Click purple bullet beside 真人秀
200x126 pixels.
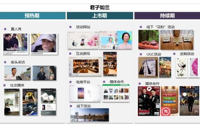pos(5,29)
